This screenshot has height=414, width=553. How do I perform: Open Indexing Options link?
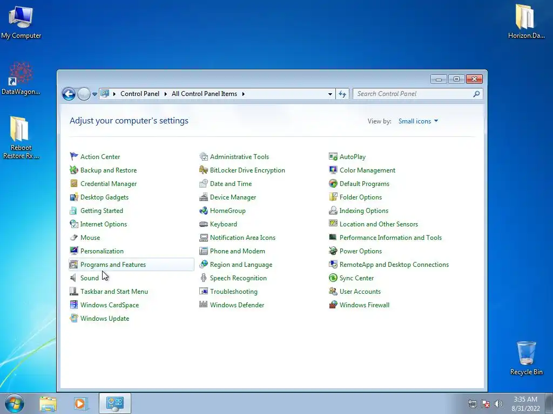(x=363, y=211)
